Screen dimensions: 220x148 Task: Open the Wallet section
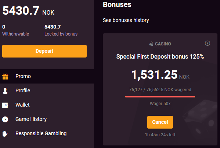[x=47, y=105]
